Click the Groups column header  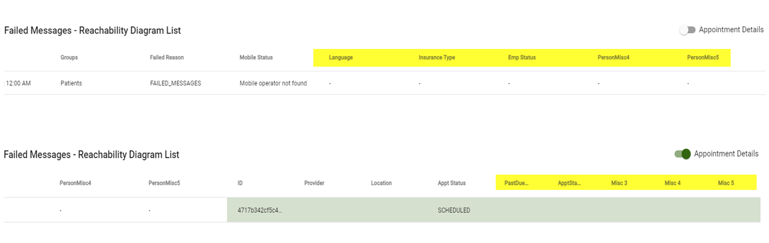(69, 58)
